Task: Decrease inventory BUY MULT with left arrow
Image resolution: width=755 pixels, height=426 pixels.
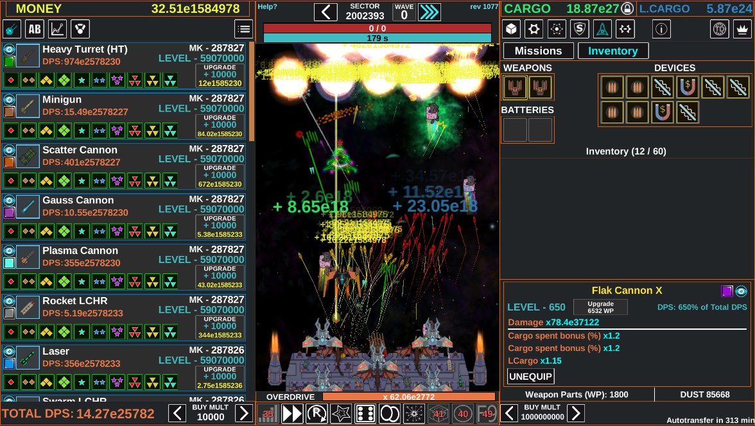Action: 509,413
